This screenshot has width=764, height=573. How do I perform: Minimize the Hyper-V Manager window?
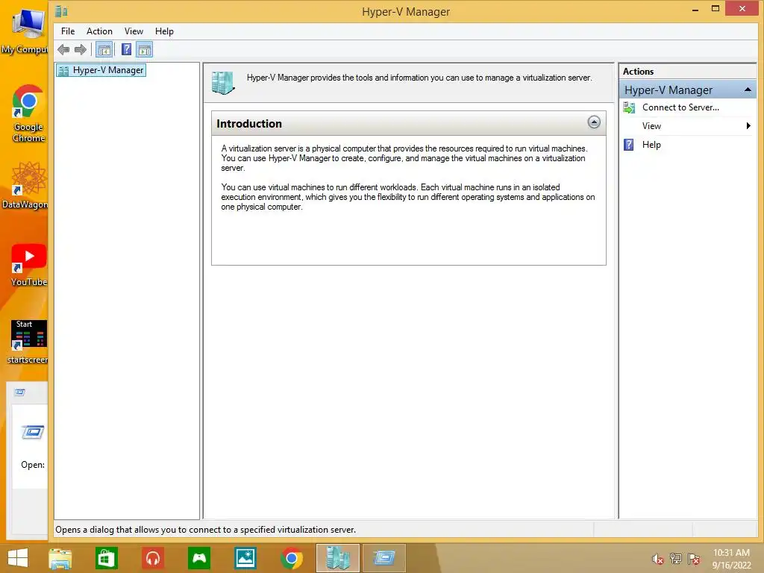pyautogui.click(x=695, y=9)
